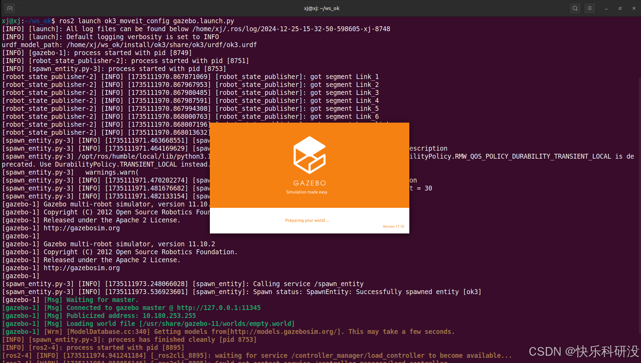This screenshot has width=641, height=363.
Task: Click 'robot_state_publisher-2 process started pid [8751]'
Action: pyautogui.click(x=125, y=61)
